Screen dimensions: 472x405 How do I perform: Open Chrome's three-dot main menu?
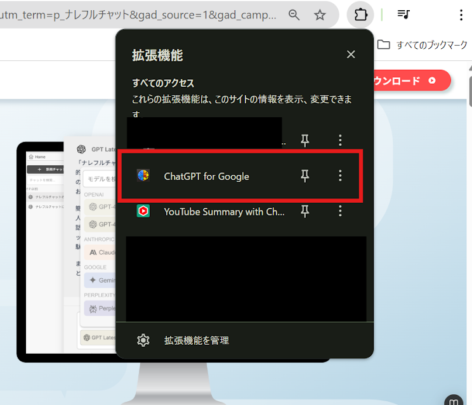(x=461, y=15)
